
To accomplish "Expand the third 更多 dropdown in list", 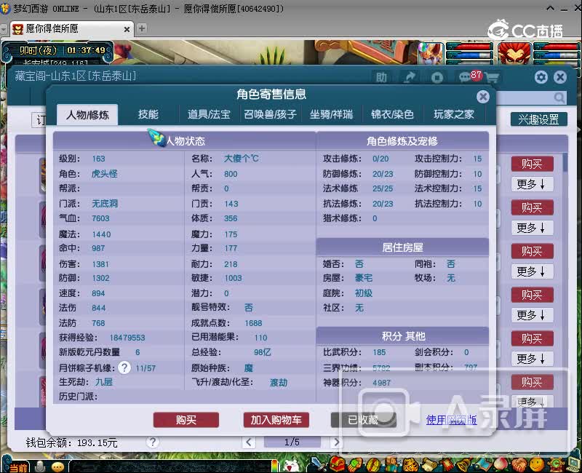I will (532, 271).
